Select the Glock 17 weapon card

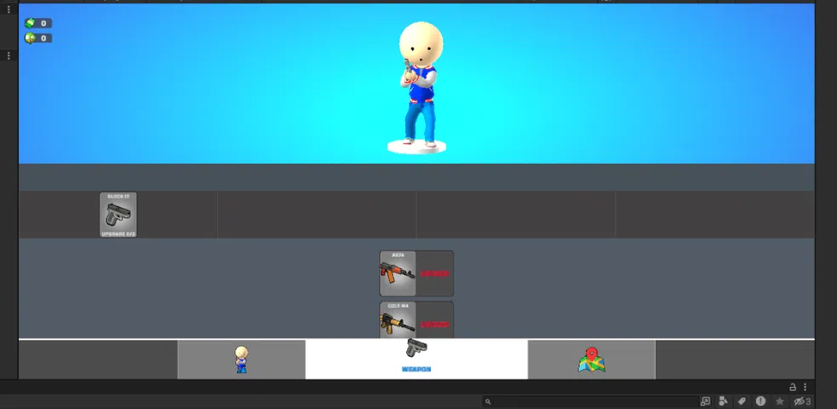(x=118, y=214)
